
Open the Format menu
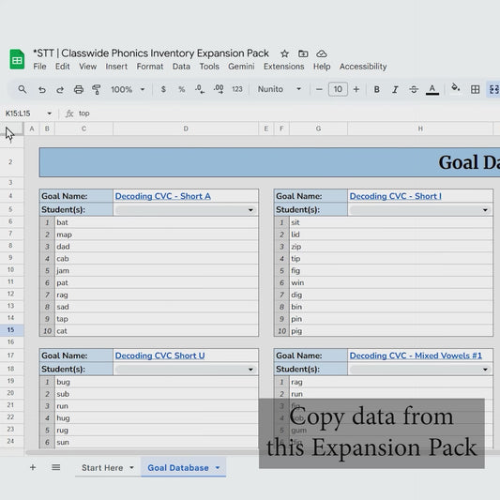(x=150, y=67)
